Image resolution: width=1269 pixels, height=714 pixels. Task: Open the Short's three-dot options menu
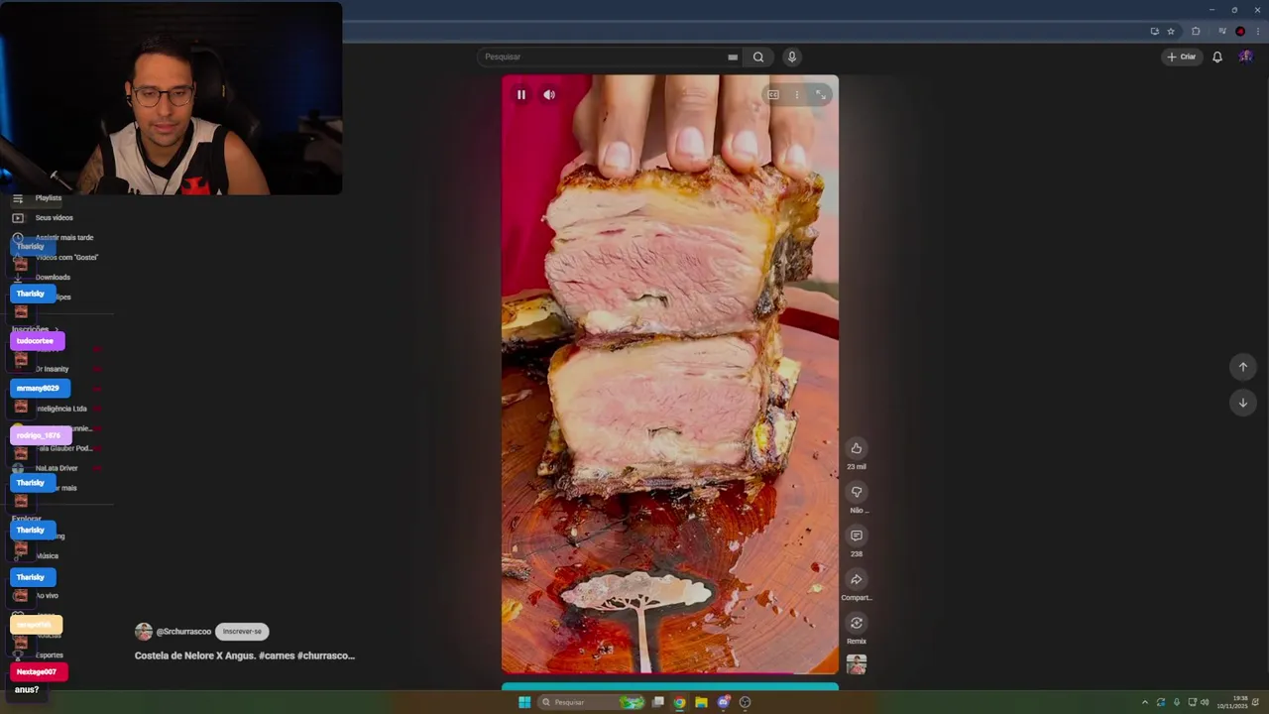point(797,95)
